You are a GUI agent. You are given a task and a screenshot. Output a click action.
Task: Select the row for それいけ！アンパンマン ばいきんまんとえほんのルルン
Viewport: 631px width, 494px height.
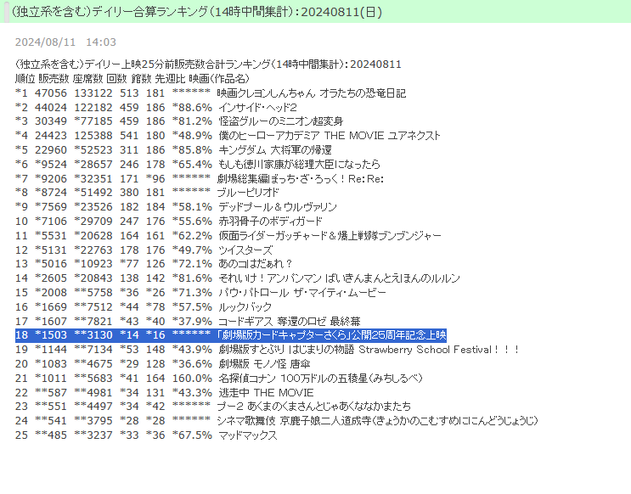pos(238,278)
